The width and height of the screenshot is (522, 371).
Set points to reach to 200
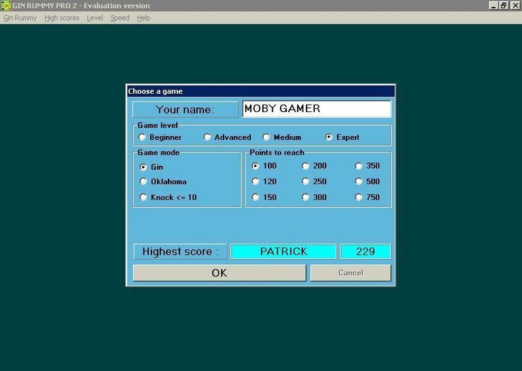click(x=306, y=166)
